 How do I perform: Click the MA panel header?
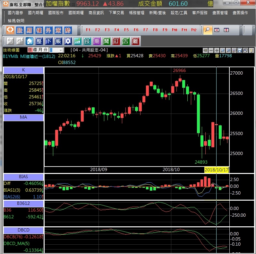click(x=23, y=117)
